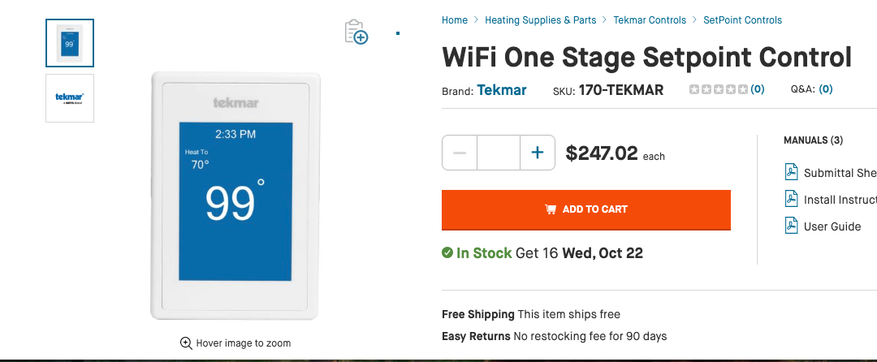Viewport: 877px width, 362px height.
Task: Increase quantity with the plus button
Action: (537, 153)
